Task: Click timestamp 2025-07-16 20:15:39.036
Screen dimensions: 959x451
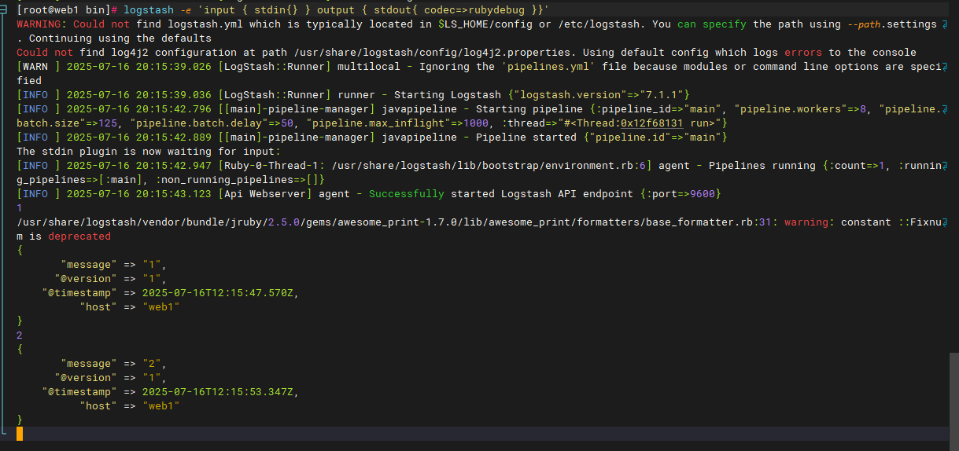Action: coord(139,94)
